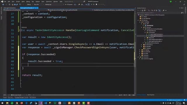Expand the Common.Logging project
The height and width of the screenshot is (105, 187).
pyautogui.click(x=140, y=59)
